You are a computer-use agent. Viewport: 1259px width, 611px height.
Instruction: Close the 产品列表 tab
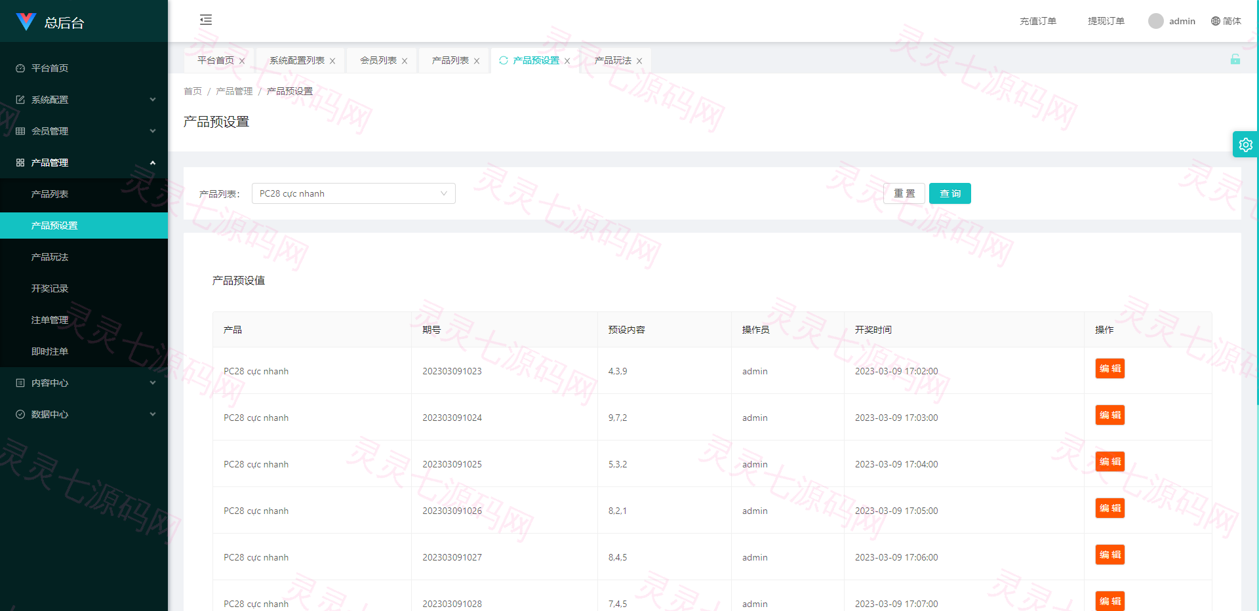tap(477, 61)
